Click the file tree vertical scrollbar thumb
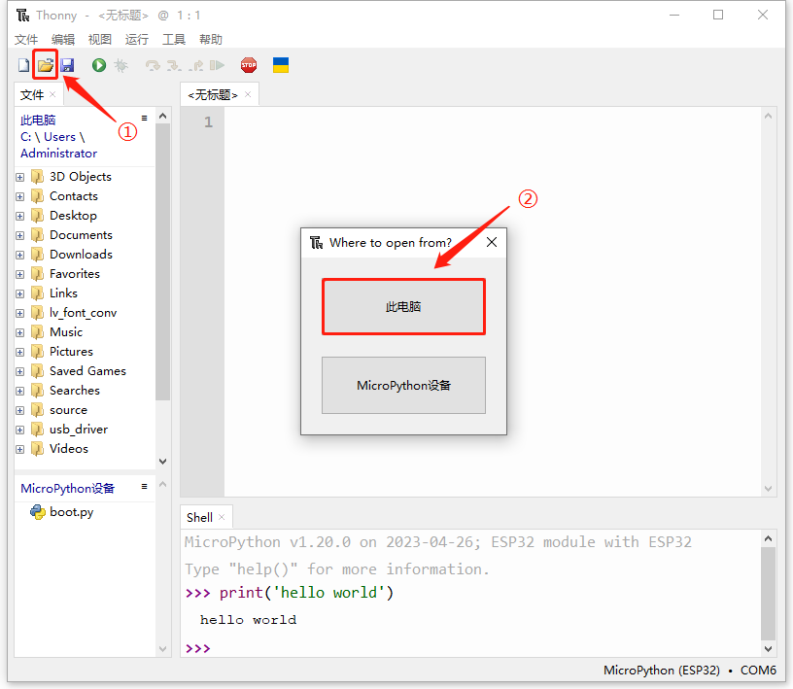The height and width of the screenshot is (689, 793). 163,261
